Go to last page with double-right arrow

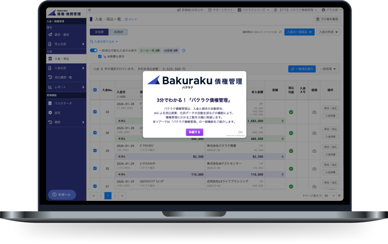122,196
